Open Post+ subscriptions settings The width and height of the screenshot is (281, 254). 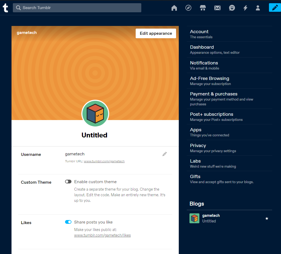pos(229,117)
